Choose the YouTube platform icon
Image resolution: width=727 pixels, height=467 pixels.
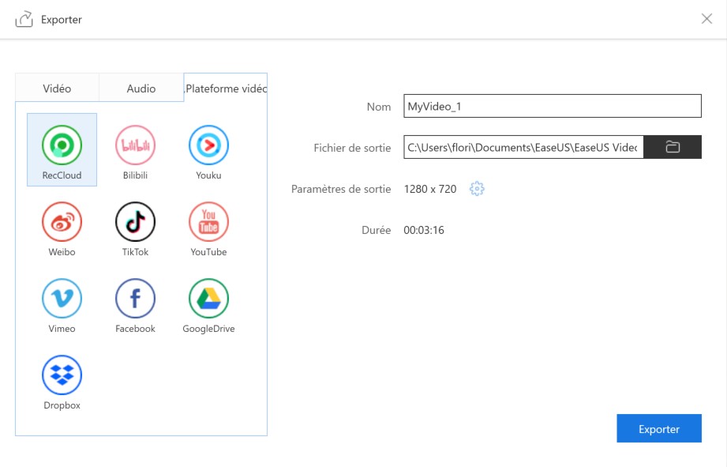pos(208,222)
